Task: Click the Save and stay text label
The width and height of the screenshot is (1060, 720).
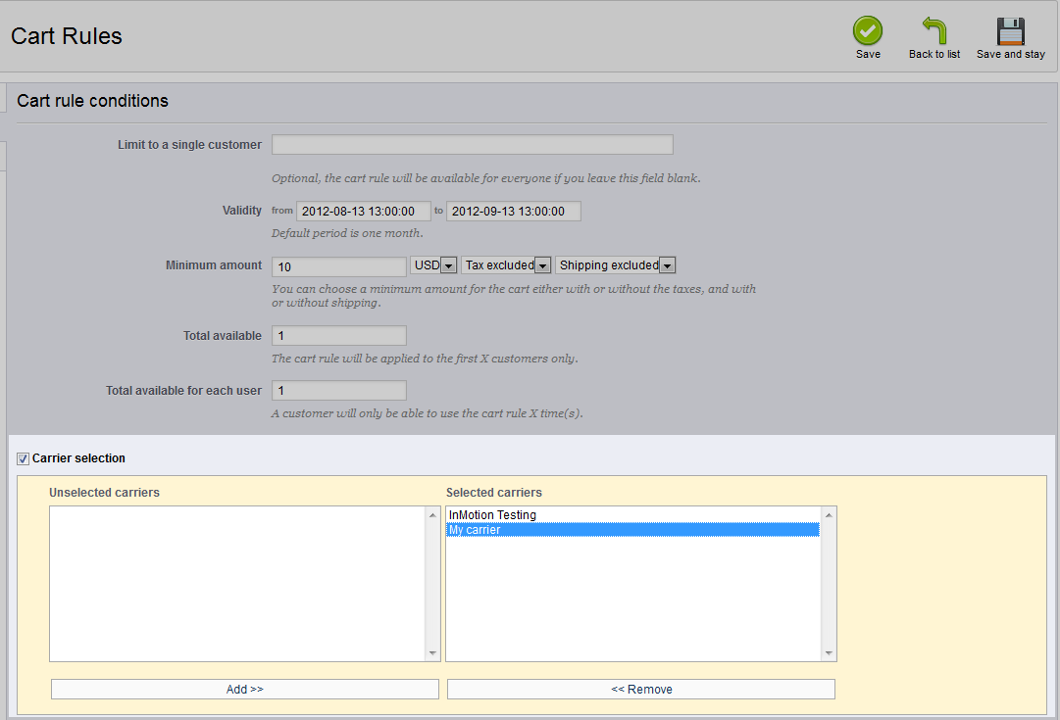Action: [x=1011, y=54]
